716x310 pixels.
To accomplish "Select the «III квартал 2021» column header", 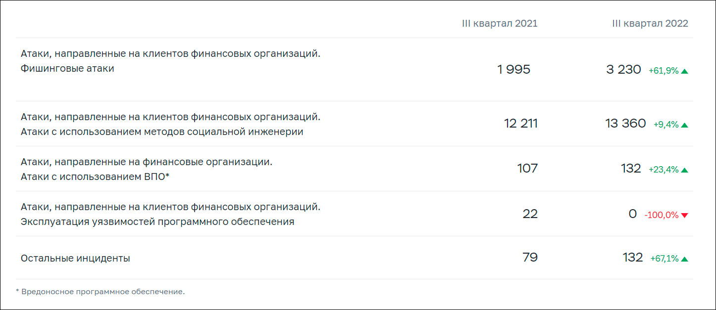I will 499,24.
